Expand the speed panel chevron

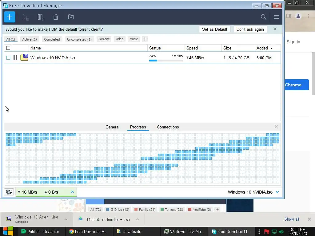click(x=72, y=192)
